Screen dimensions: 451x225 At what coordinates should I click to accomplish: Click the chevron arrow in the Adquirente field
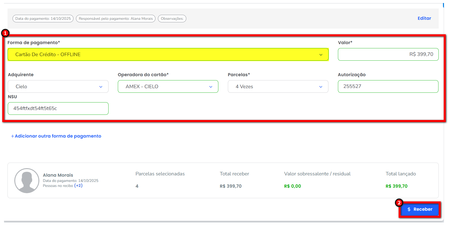101,87
